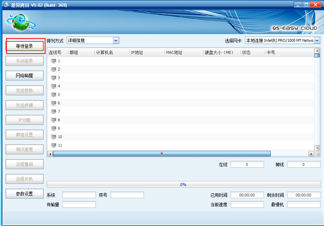
Task: Click the 0% transfer progress bar
Action: (x=183, y=184)
